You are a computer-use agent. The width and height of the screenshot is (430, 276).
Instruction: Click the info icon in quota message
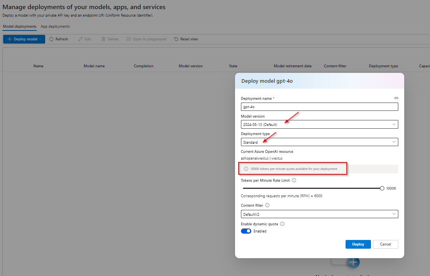pyautogui.click(x=246, y=169)
